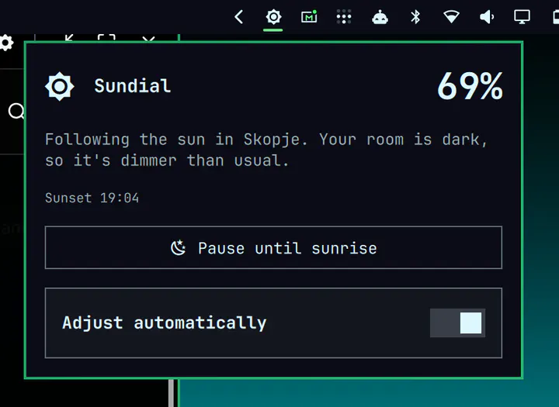Open Bluetooth settings from the tray
The image size is (559, 407).
pyautogui.click(x=415, y=17)
